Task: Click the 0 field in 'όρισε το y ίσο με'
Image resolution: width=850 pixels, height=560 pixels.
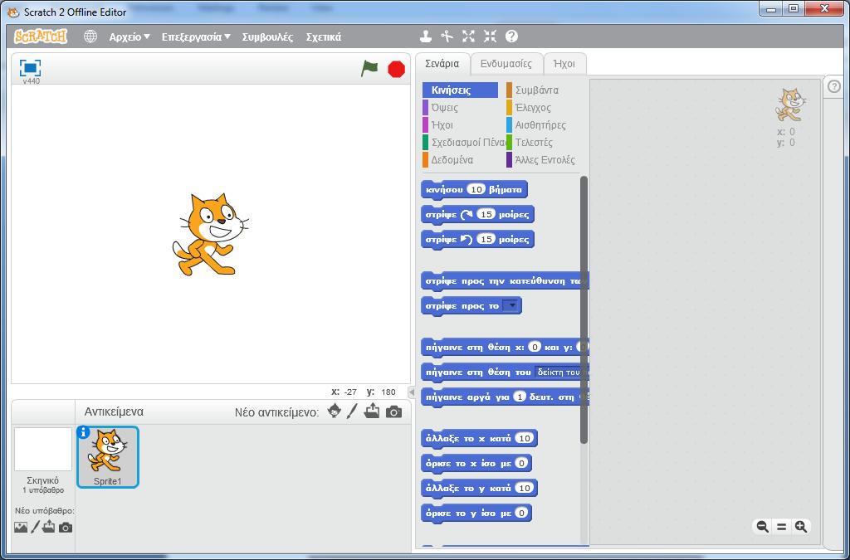Action: tap(521, 514)
